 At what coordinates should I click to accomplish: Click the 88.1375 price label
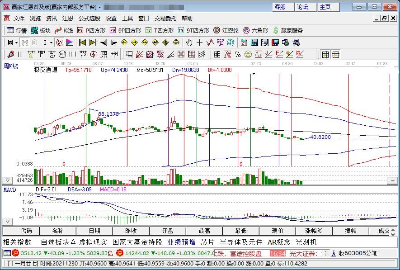click(108, 114)
